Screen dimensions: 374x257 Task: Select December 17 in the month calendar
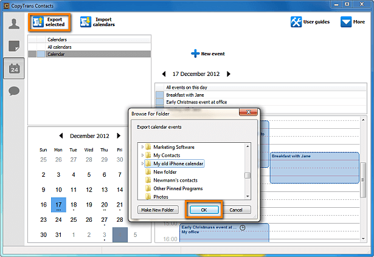coord(58,205)
